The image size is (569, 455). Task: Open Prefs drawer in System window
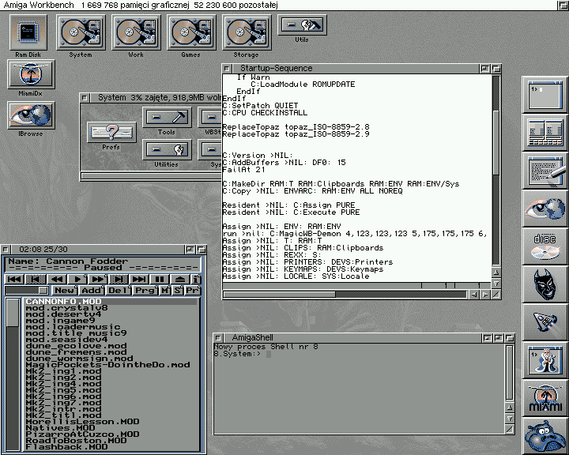point(111,132)
